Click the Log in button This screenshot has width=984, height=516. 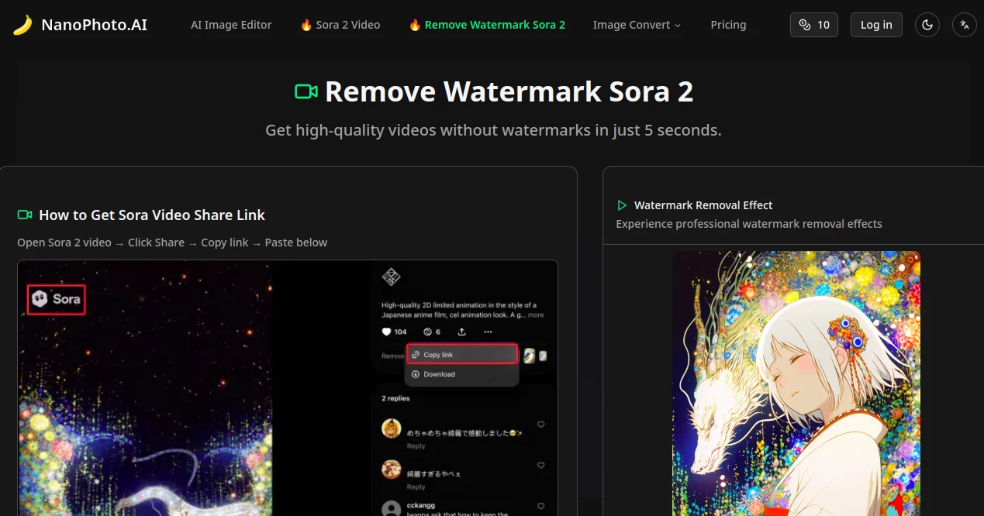(876, 24)
